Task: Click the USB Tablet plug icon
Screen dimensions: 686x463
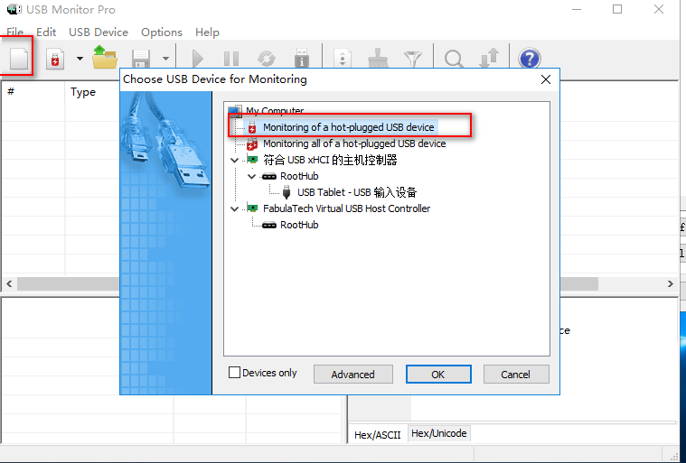Action: click(287, 192)
